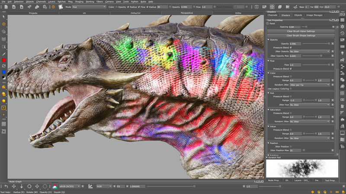Enable Jitter Position checkbox
The width and height of the screenshot is (346, 194).
pyautogui.click(x=291, y=147)
